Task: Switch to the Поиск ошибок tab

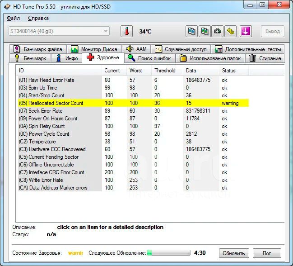Action: pyautogui.click(x=149, y=58)
